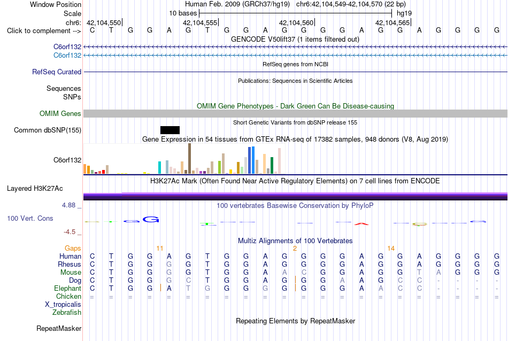The image size is (508, 341).
Task: Click the 'chr6:' base position label
Action: (73, 22)
